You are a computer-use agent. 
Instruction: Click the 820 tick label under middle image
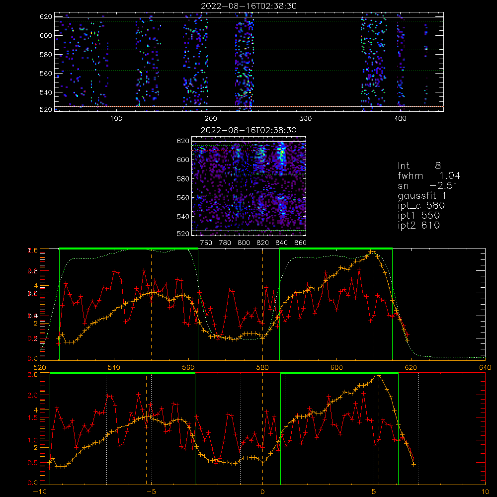pyautogui.click(x=262, y=243)
